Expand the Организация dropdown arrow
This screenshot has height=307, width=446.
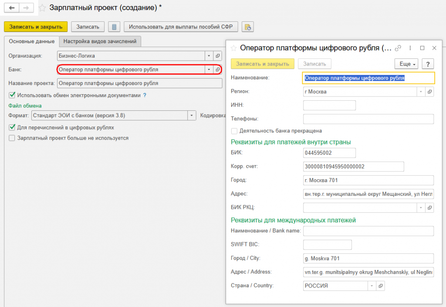[209, 56]
